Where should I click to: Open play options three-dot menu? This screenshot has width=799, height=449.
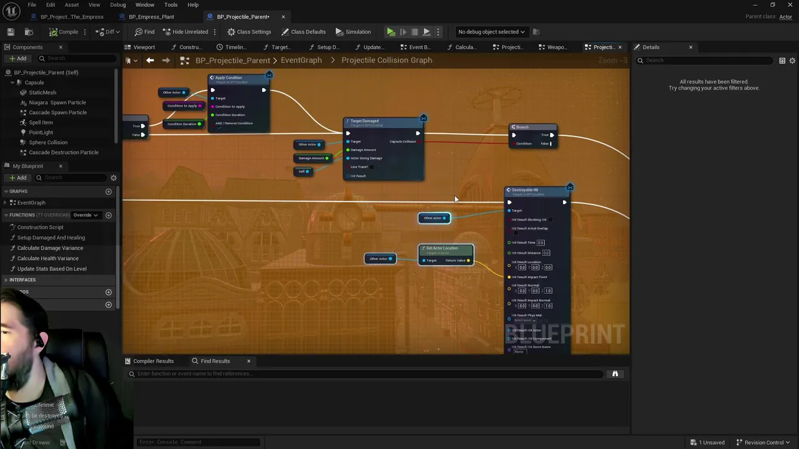tap(438, 32)
